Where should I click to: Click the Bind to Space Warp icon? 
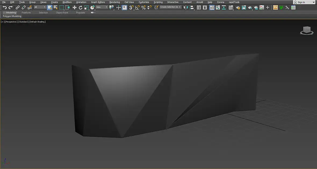[x=30, y=8]
